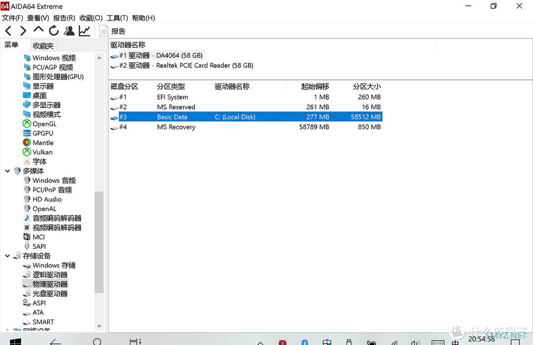Select ATA tree item
The height and width of the screenshot is (345, 533).
coord(34,312)
